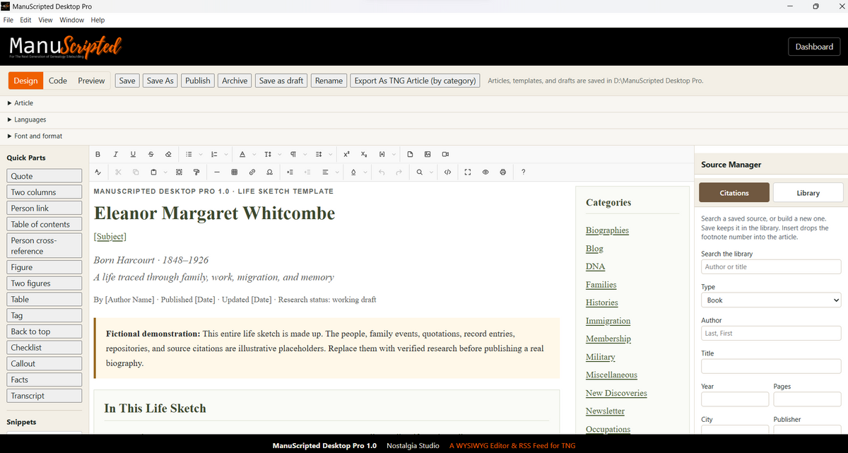Increase indent of paragraph

coord(290,172)
